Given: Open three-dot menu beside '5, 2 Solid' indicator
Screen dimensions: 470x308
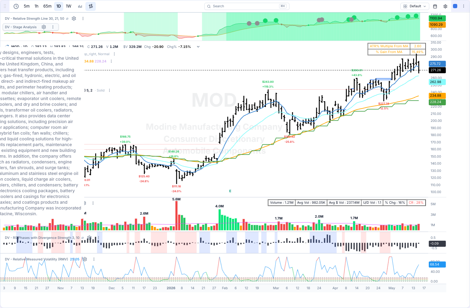Looking at the screenshot, I should point(109,90).
